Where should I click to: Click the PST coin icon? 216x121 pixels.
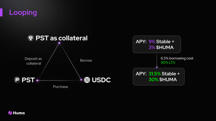coord(18,80)
